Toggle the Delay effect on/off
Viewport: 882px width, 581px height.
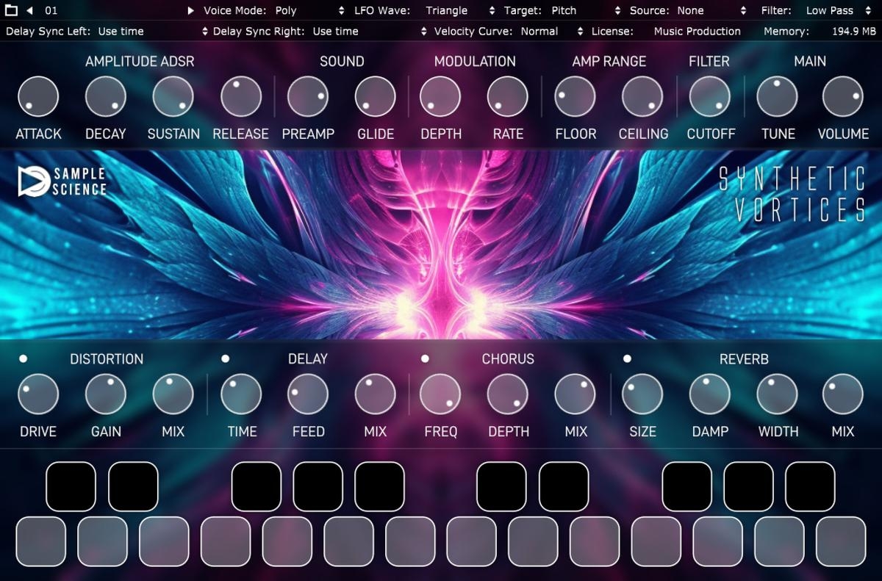[226, 358]
